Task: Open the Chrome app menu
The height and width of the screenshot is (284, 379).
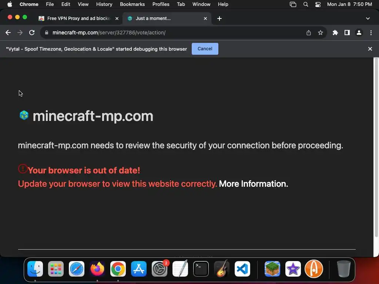Action: 29,4
